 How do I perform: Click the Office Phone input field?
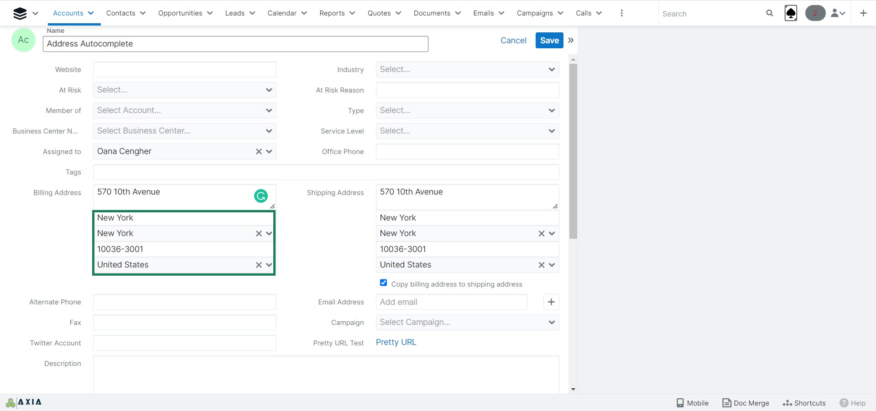[x=467, y=152]
